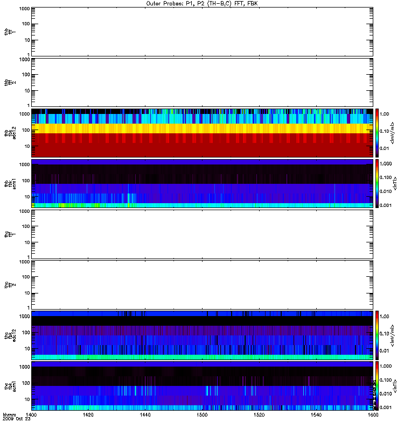Click the 1 y-axis tick of thc fff 1 panel

(x=29, y=257)
